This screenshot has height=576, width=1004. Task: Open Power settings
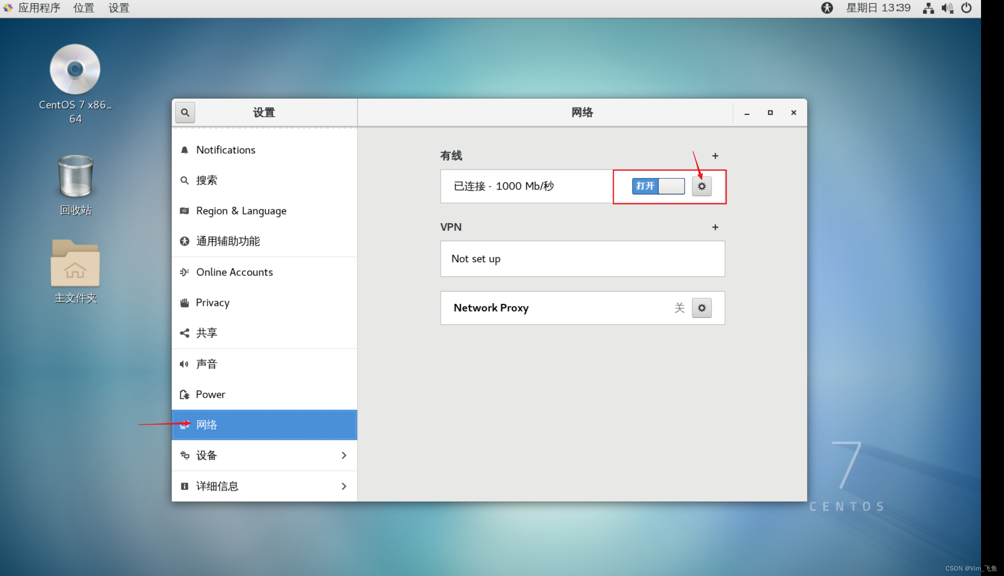click(x=210, y=394)
